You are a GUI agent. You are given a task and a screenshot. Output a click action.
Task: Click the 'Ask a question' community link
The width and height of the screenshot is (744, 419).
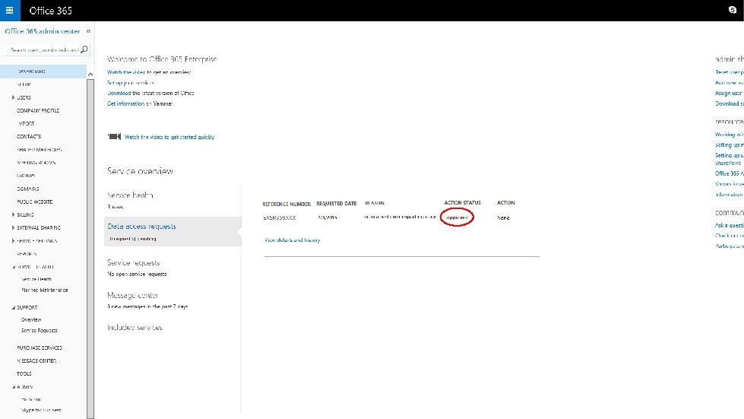pyautogui.click(x=730, y=225)
